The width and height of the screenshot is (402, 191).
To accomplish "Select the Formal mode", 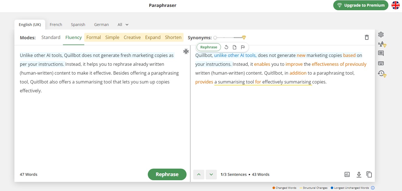I will click(94, 37).
